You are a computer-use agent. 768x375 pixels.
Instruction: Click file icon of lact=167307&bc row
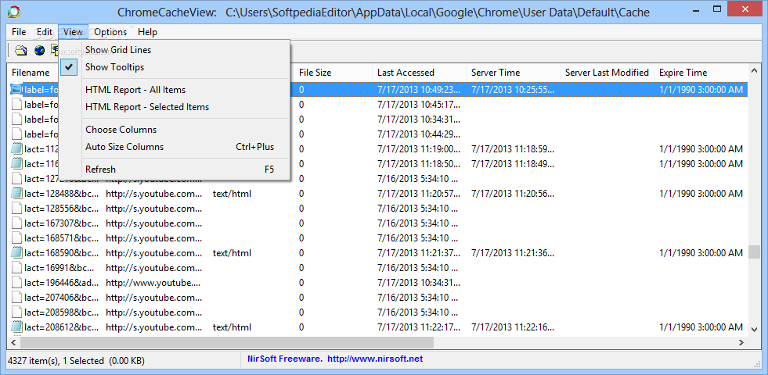[16, 223]
